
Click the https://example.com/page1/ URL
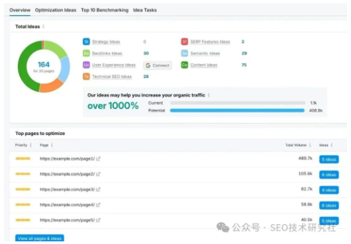click(x=67, y=159)
